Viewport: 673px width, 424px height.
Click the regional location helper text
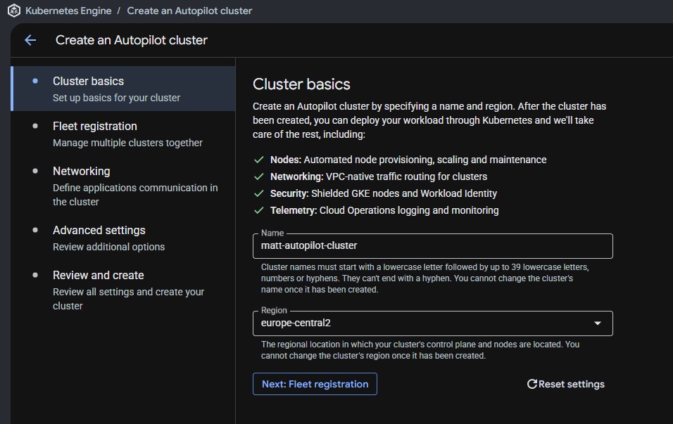tap(420, 350)
